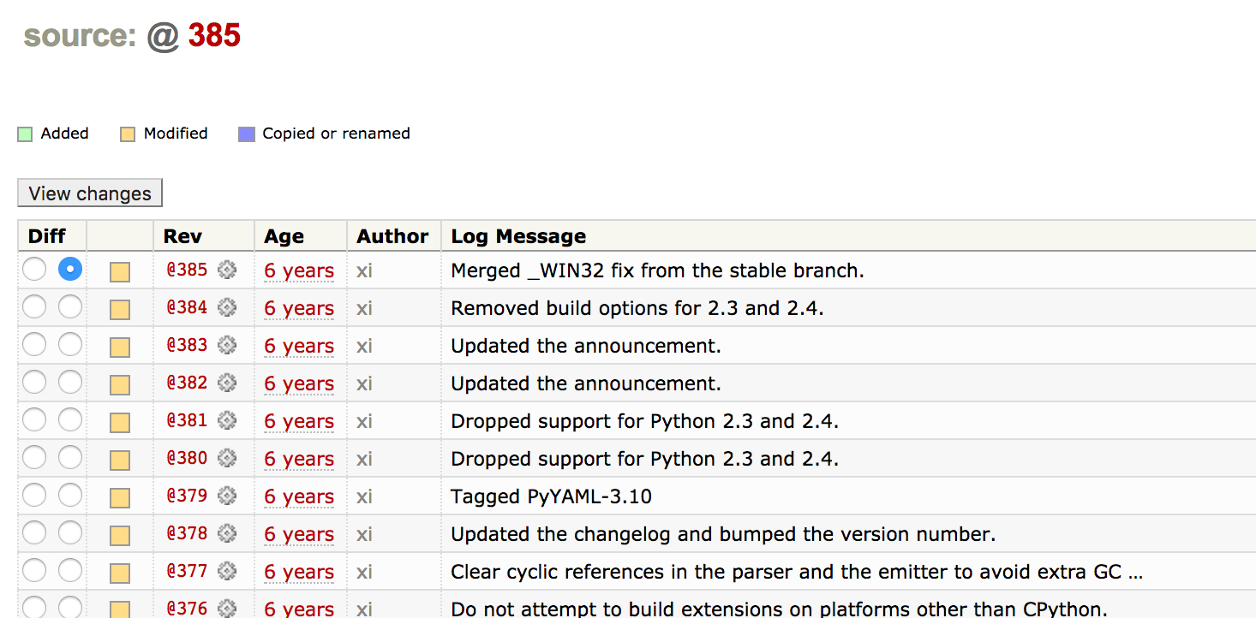Open revision @385 link

[x=186, y=270]
